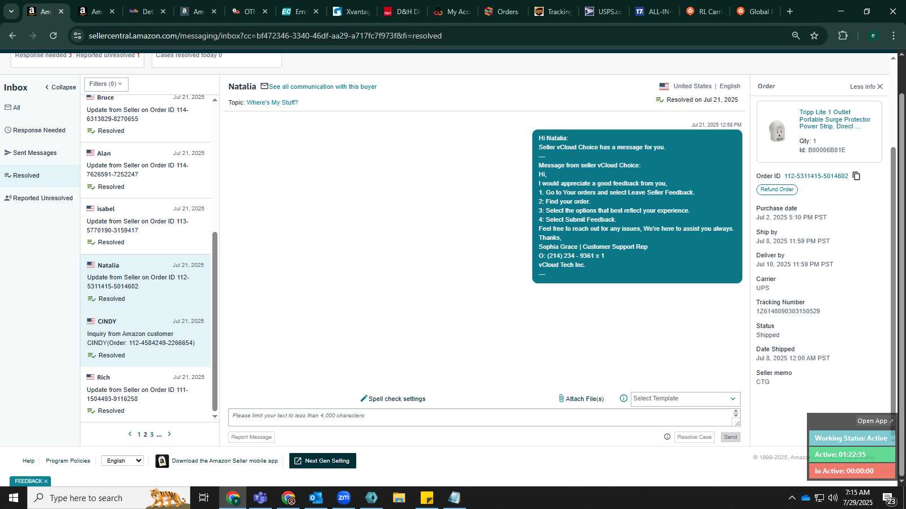
Task: Click the Refund Order button
Action: (777, 189)
